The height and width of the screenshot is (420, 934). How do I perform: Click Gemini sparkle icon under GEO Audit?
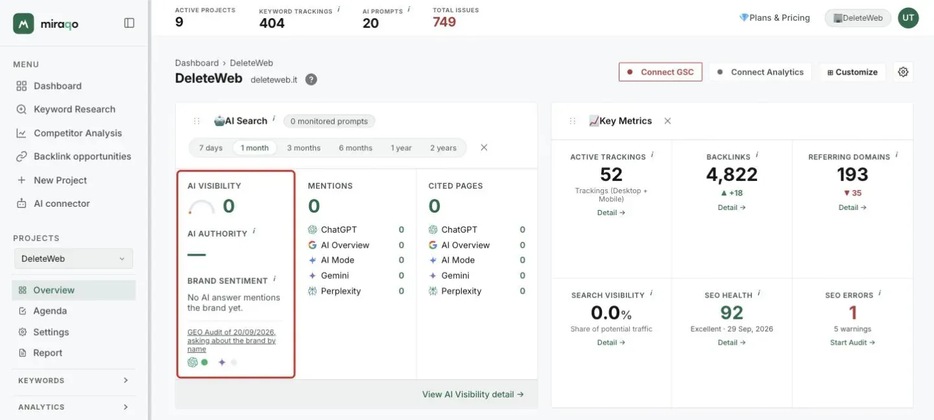222,362
